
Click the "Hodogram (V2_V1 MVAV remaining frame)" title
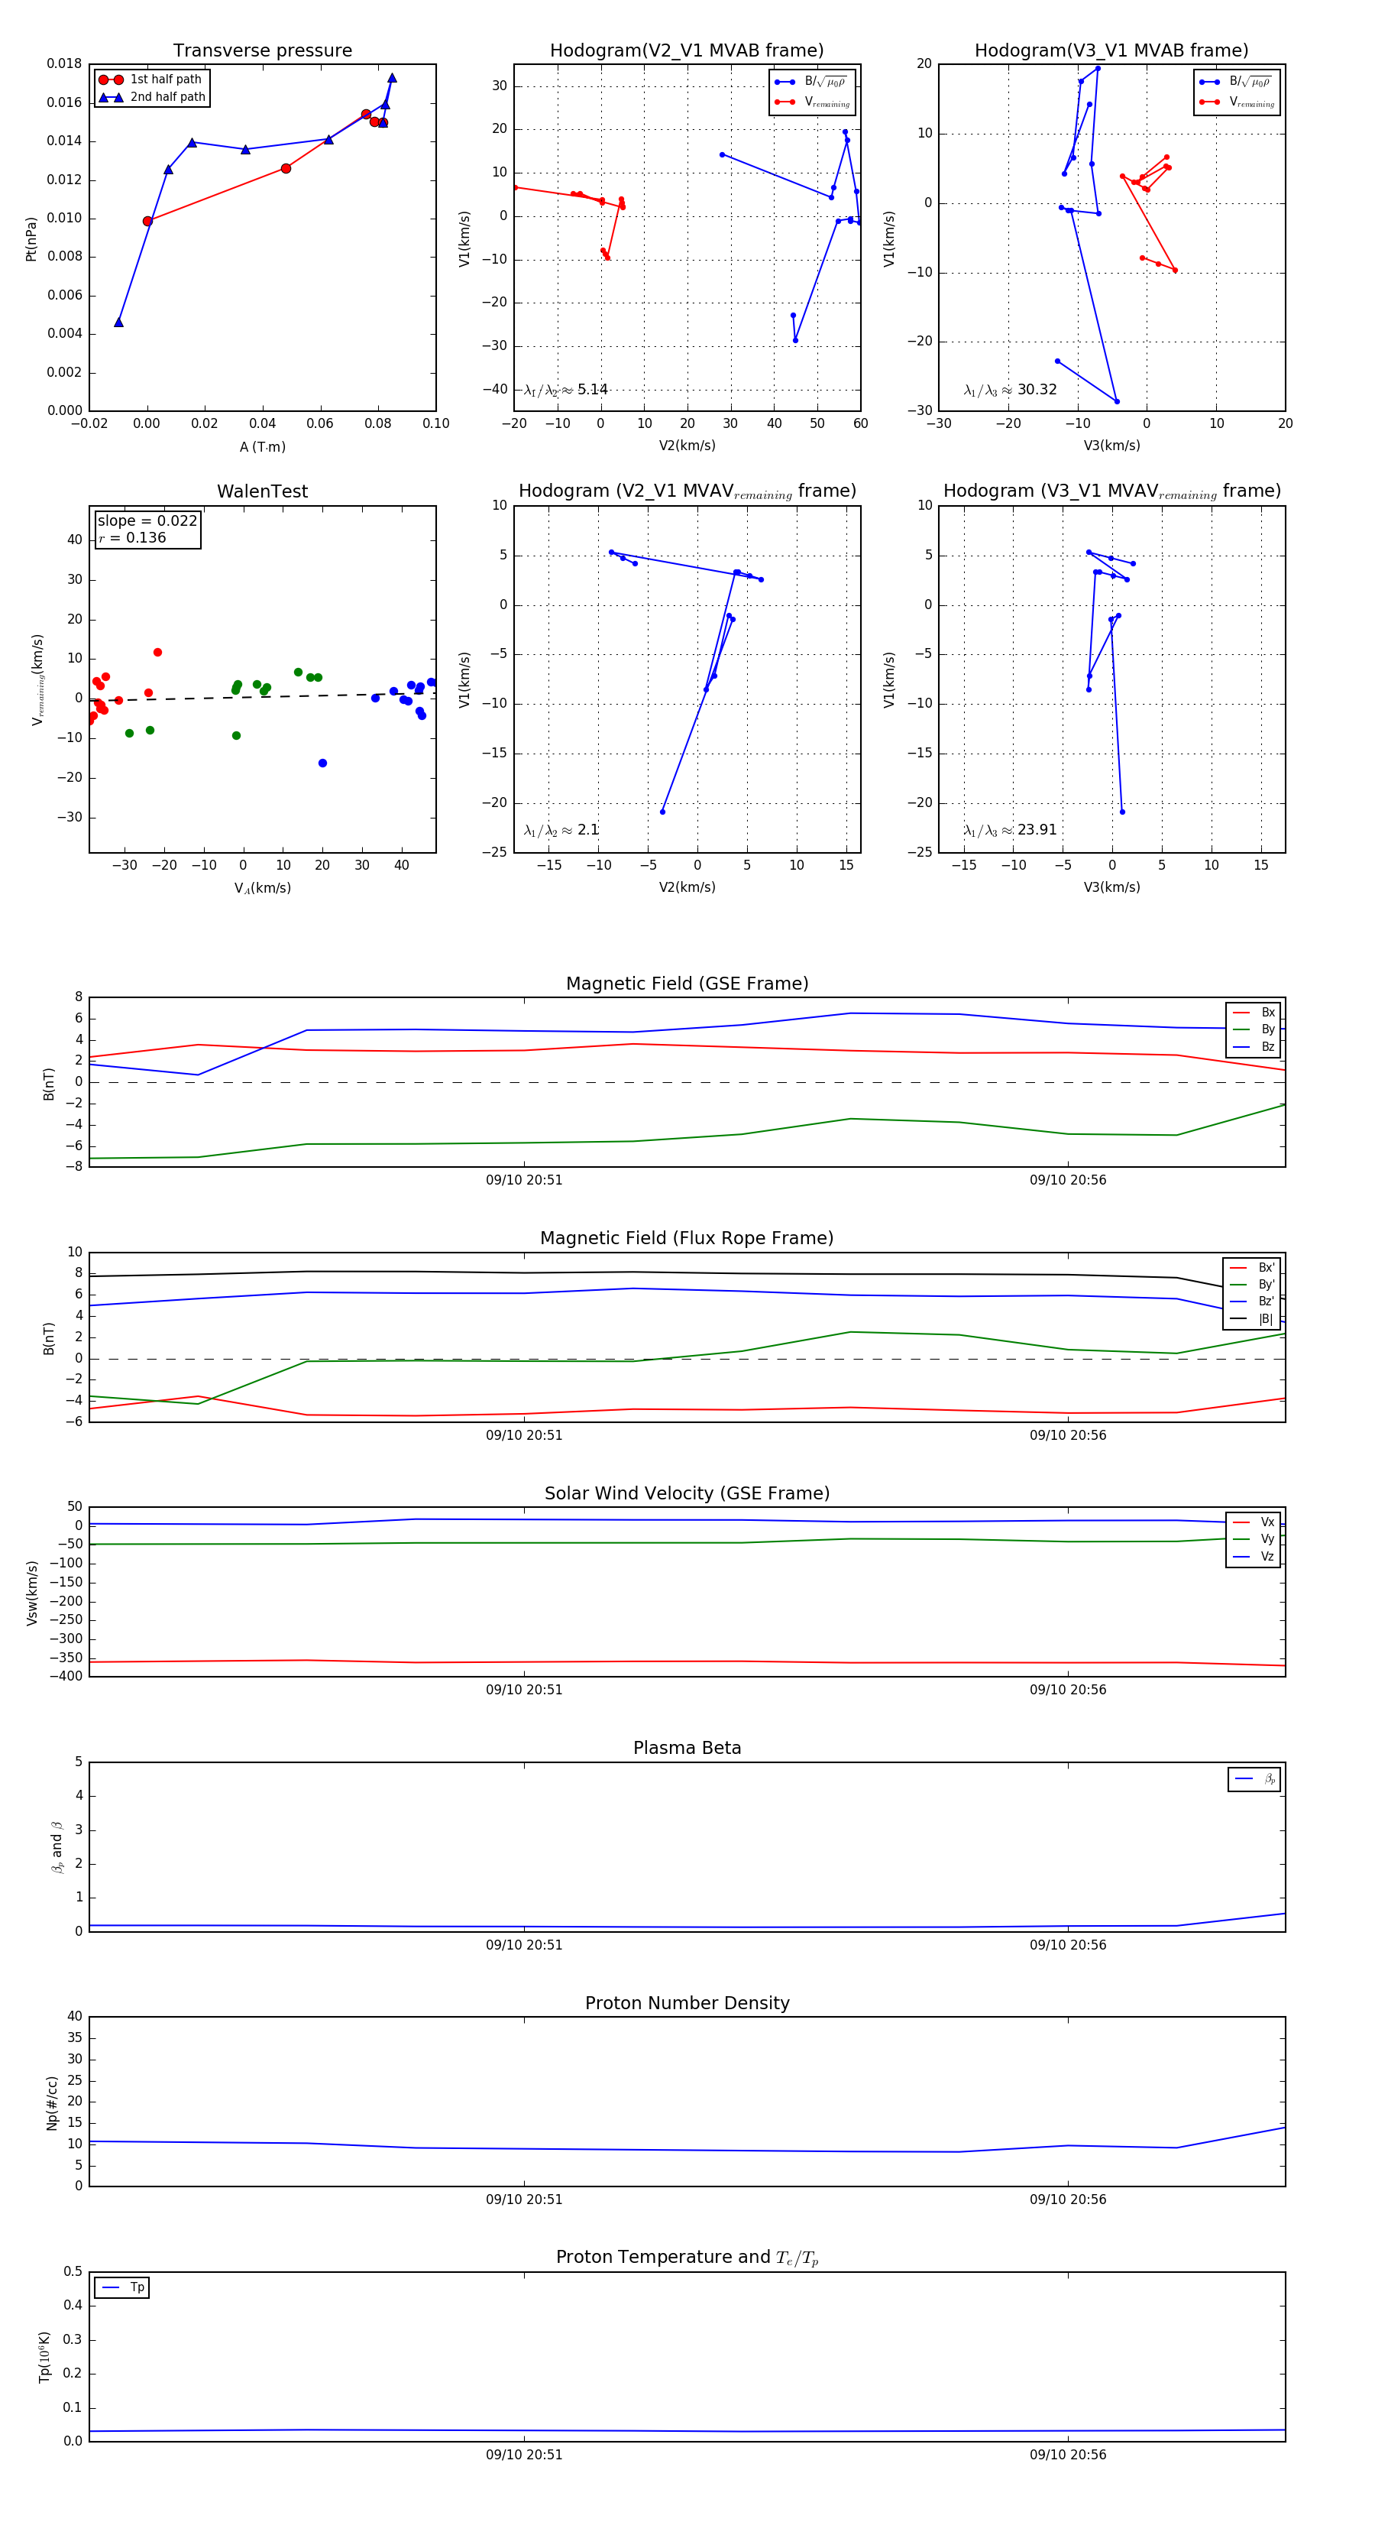(687, 491)
